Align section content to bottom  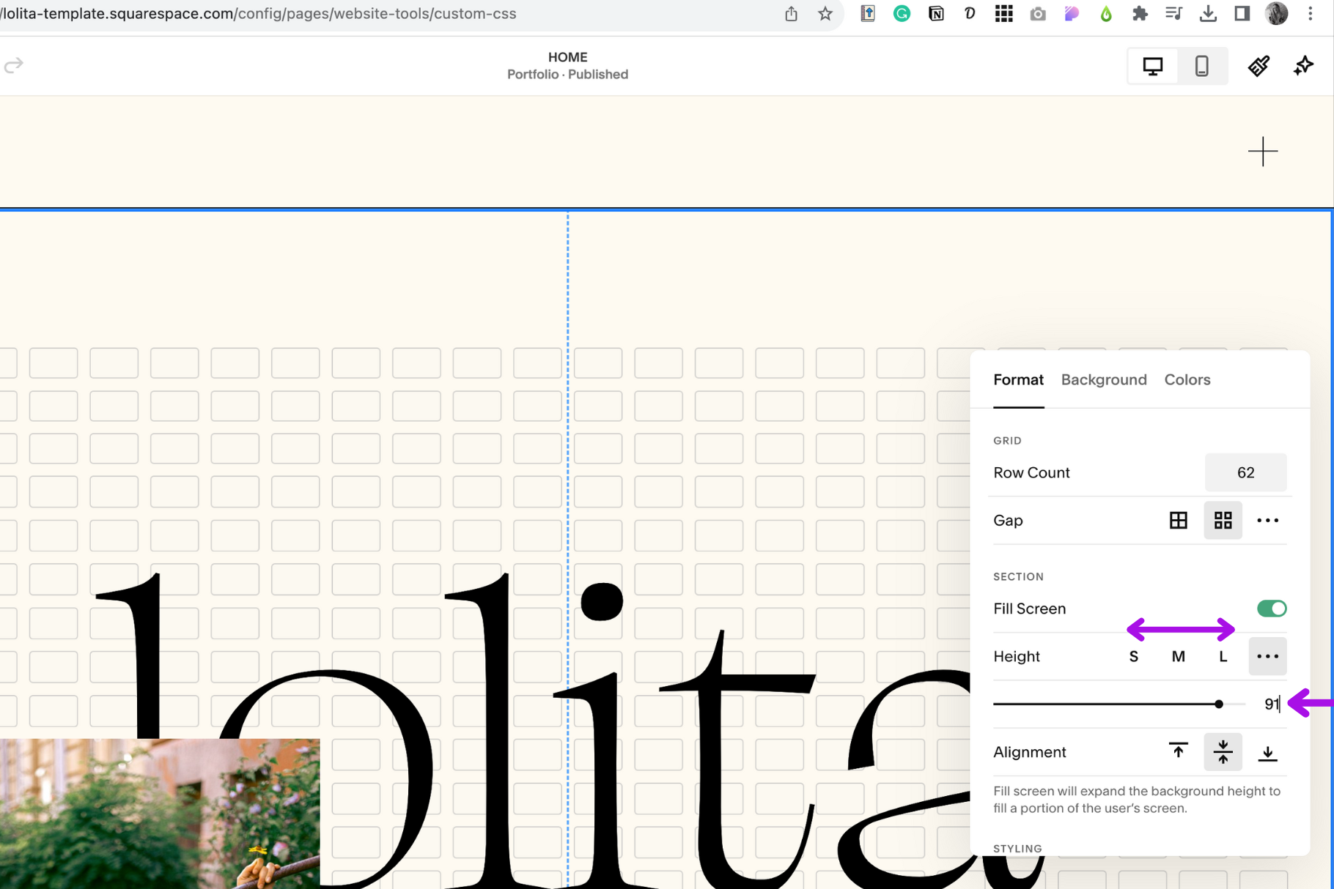coord(1268,752)
